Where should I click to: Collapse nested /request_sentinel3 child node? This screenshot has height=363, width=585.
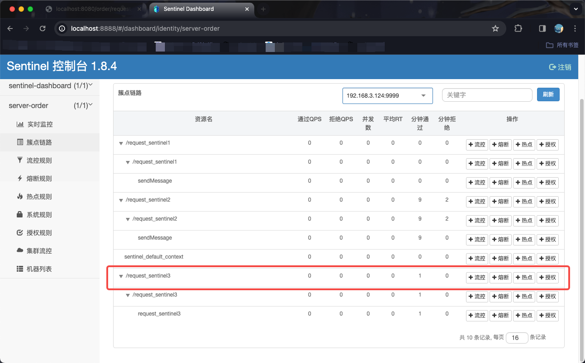[x=128, y=295]
